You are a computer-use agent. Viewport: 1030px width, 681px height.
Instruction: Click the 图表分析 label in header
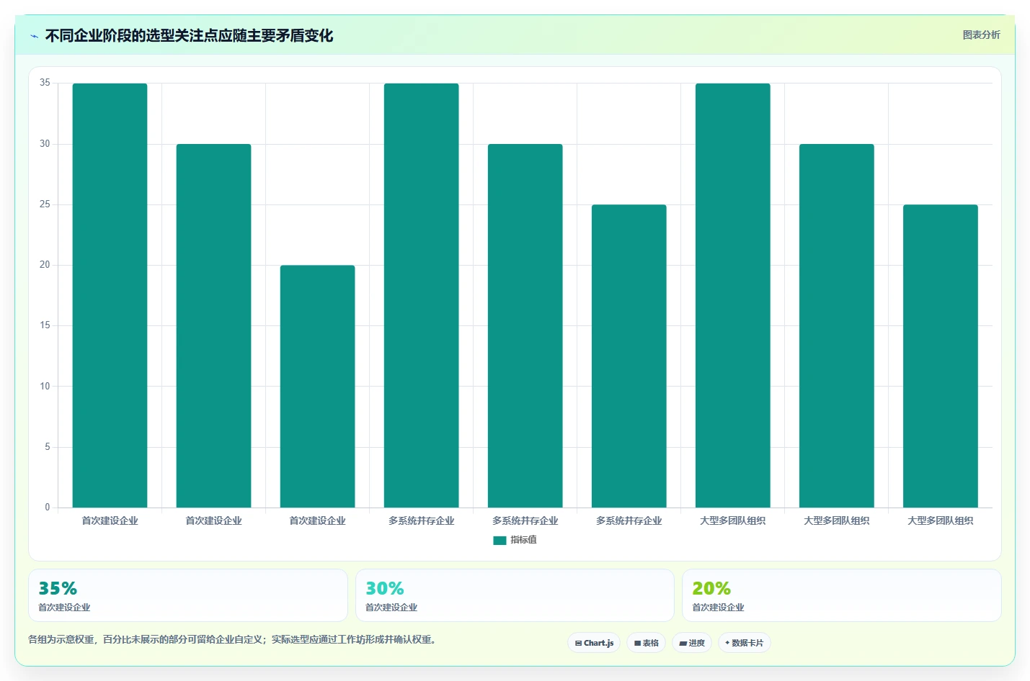[x=981, y=35]
